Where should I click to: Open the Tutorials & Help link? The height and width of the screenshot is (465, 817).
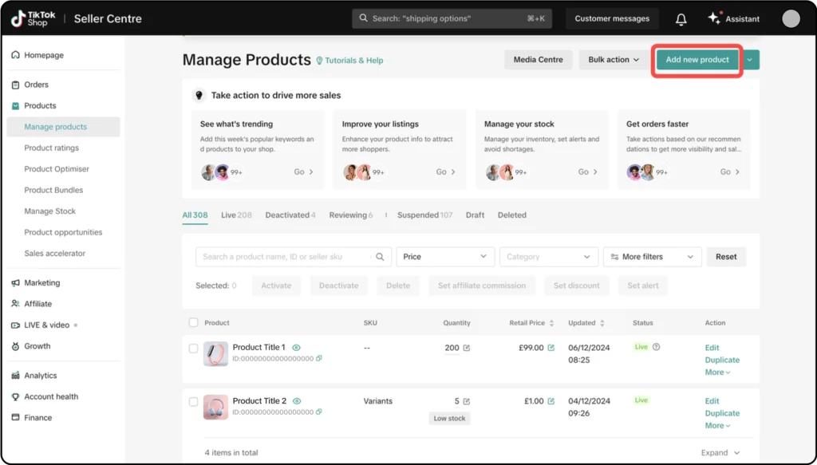pos(350,61)
